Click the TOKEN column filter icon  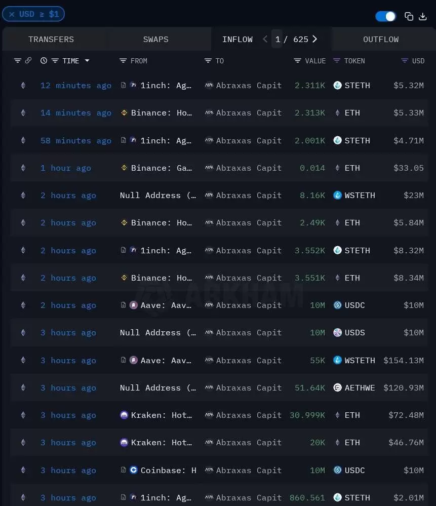[x=337, y=61]
